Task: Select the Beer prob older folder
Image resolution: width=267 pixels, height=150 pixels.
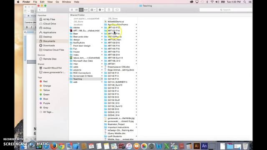Action: click(81, 37)
